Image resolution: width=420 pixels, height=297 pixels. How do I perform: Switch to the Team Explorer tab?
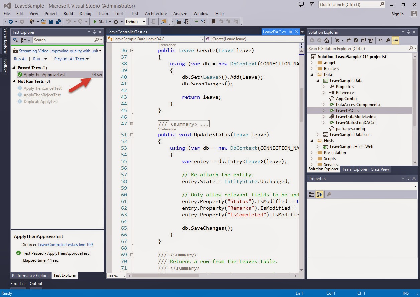(355, 169)
